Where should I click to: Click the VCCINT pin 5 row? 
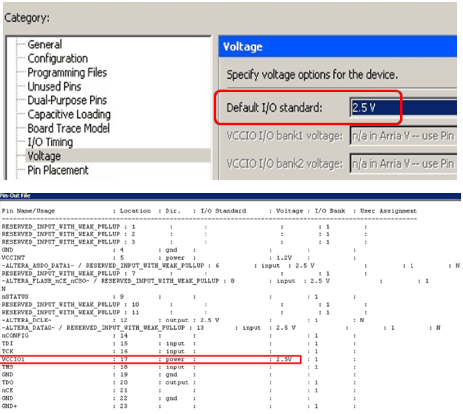point(149,257)
